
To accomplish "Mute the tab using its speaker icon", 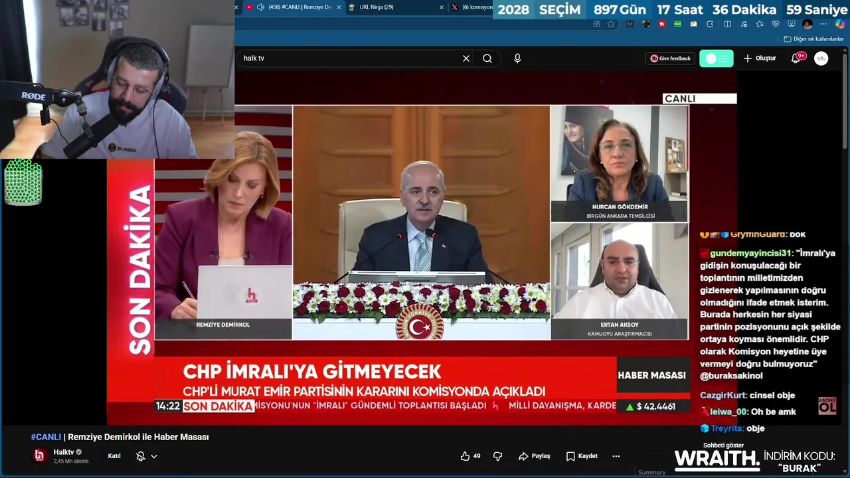I will coord(260,7).
